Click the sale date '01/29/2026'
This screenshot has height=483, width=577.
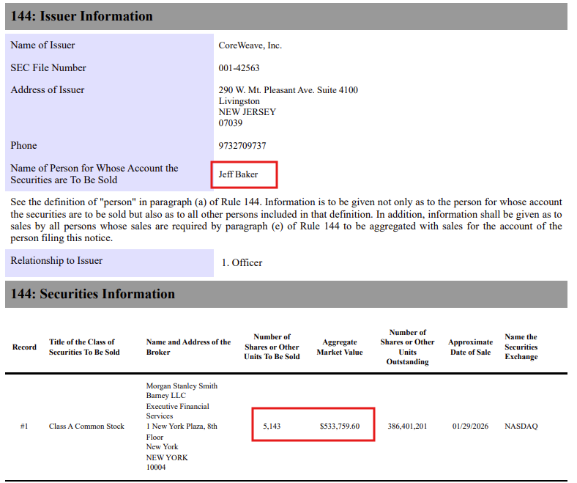[470, 427]
